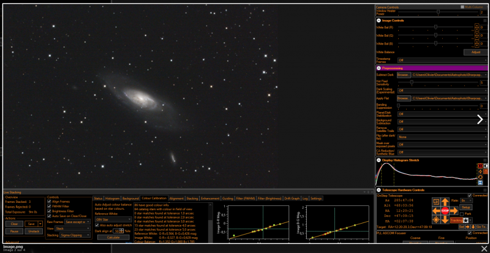Screen dimensions: 490x253
Task: Open the Image Controls panel hamburger menu
Action: (x=485, y=20)
